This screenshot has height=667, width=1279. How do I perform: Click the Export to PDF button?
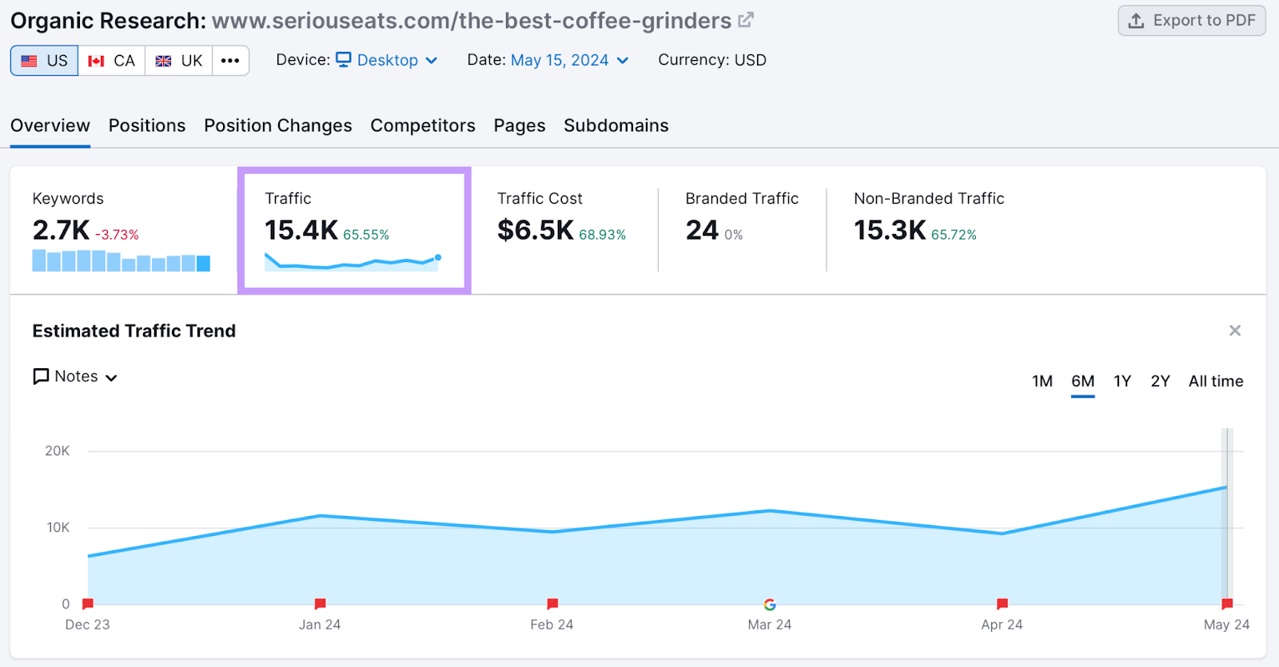coord(1191,21)
